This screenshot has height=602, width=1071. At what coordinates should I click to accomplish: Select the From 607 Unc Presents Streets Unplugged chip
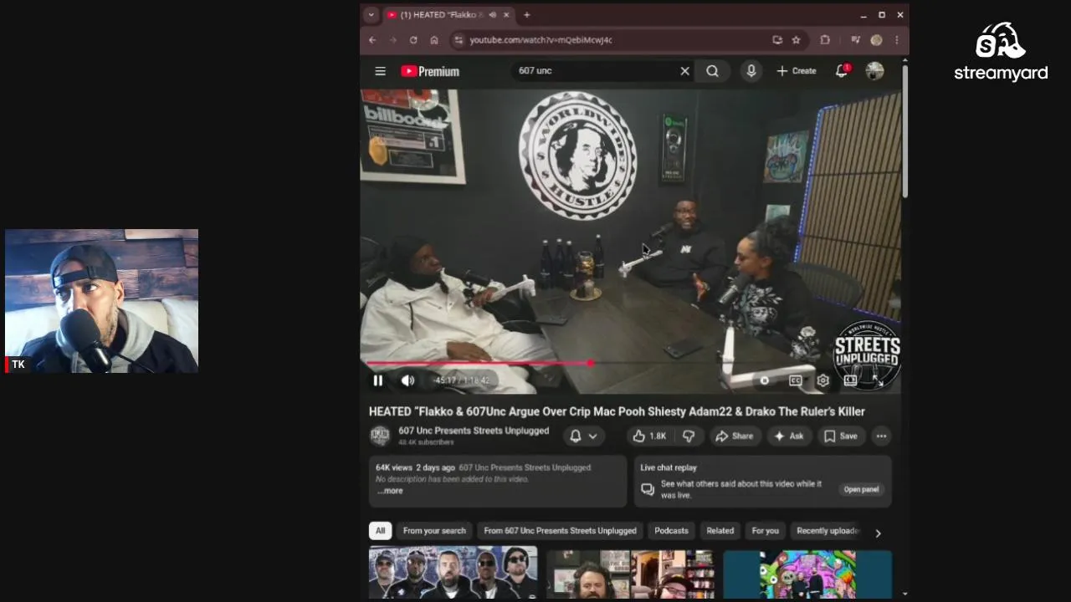(560, 531)
